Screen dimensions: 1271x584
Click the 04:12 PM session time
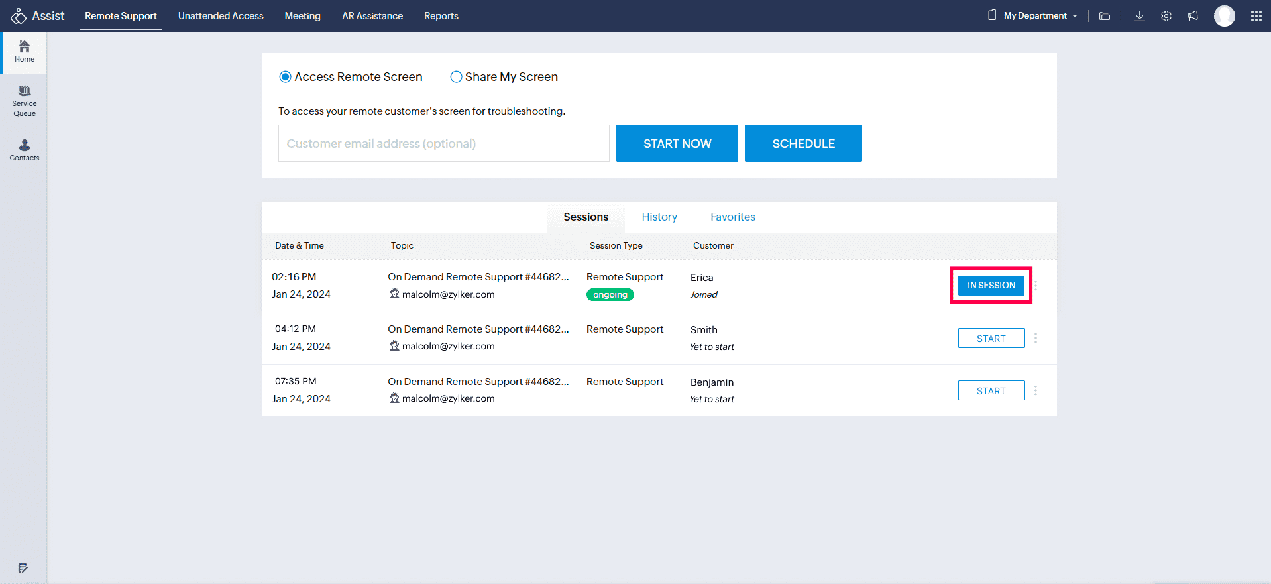point(296,329)
